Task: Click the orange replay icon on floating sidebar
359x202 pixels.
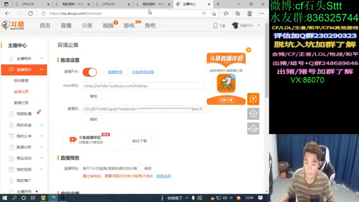Action: pos(253,99)
